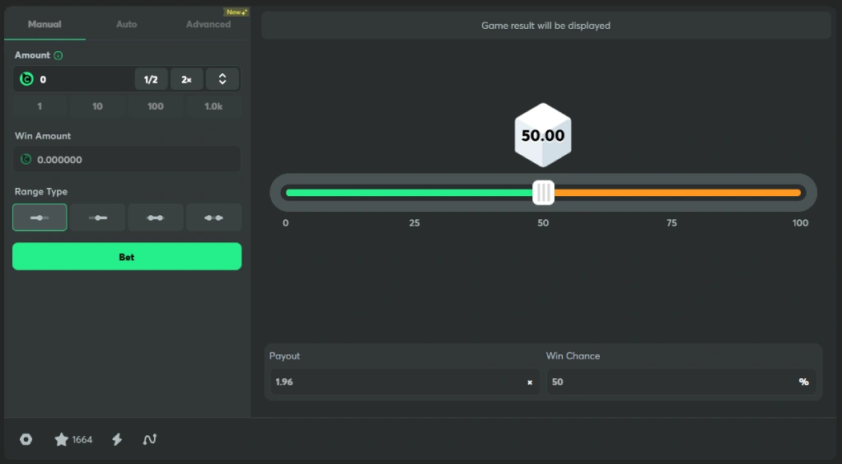The image size is (842, 464).
Task: Click the scale label 100
Action: [800, 223]
